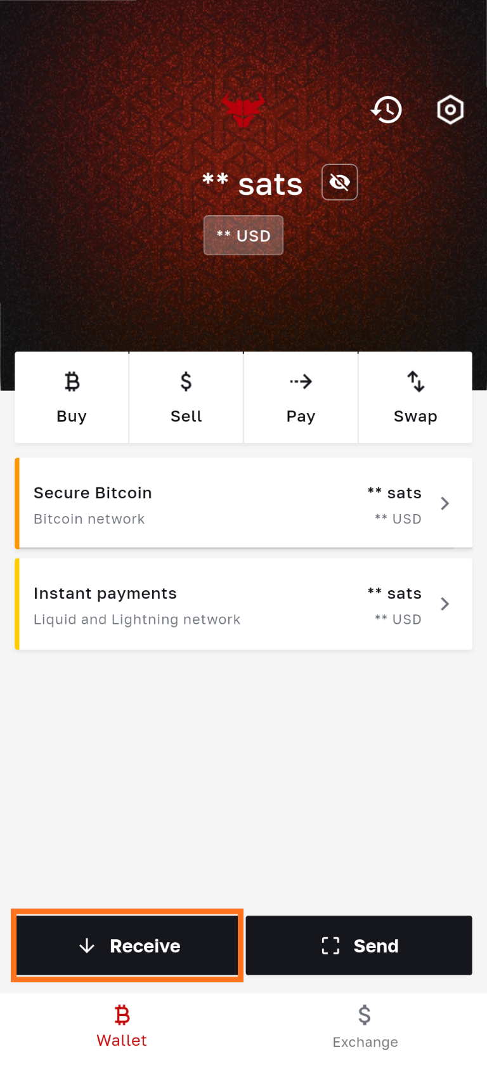Screen dimensions: 487x1087
Task: Toggle balance visibility eye icon
Action: pyautogui.click(x=340, y=182)
